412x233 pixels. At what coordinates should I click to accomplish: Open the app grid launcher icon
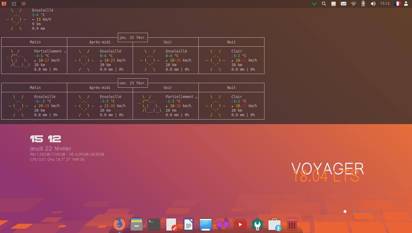14,4
